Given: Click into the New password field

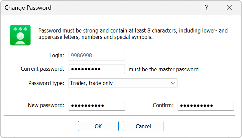Looking at the screenshot, I should click(x=97, y=106).
